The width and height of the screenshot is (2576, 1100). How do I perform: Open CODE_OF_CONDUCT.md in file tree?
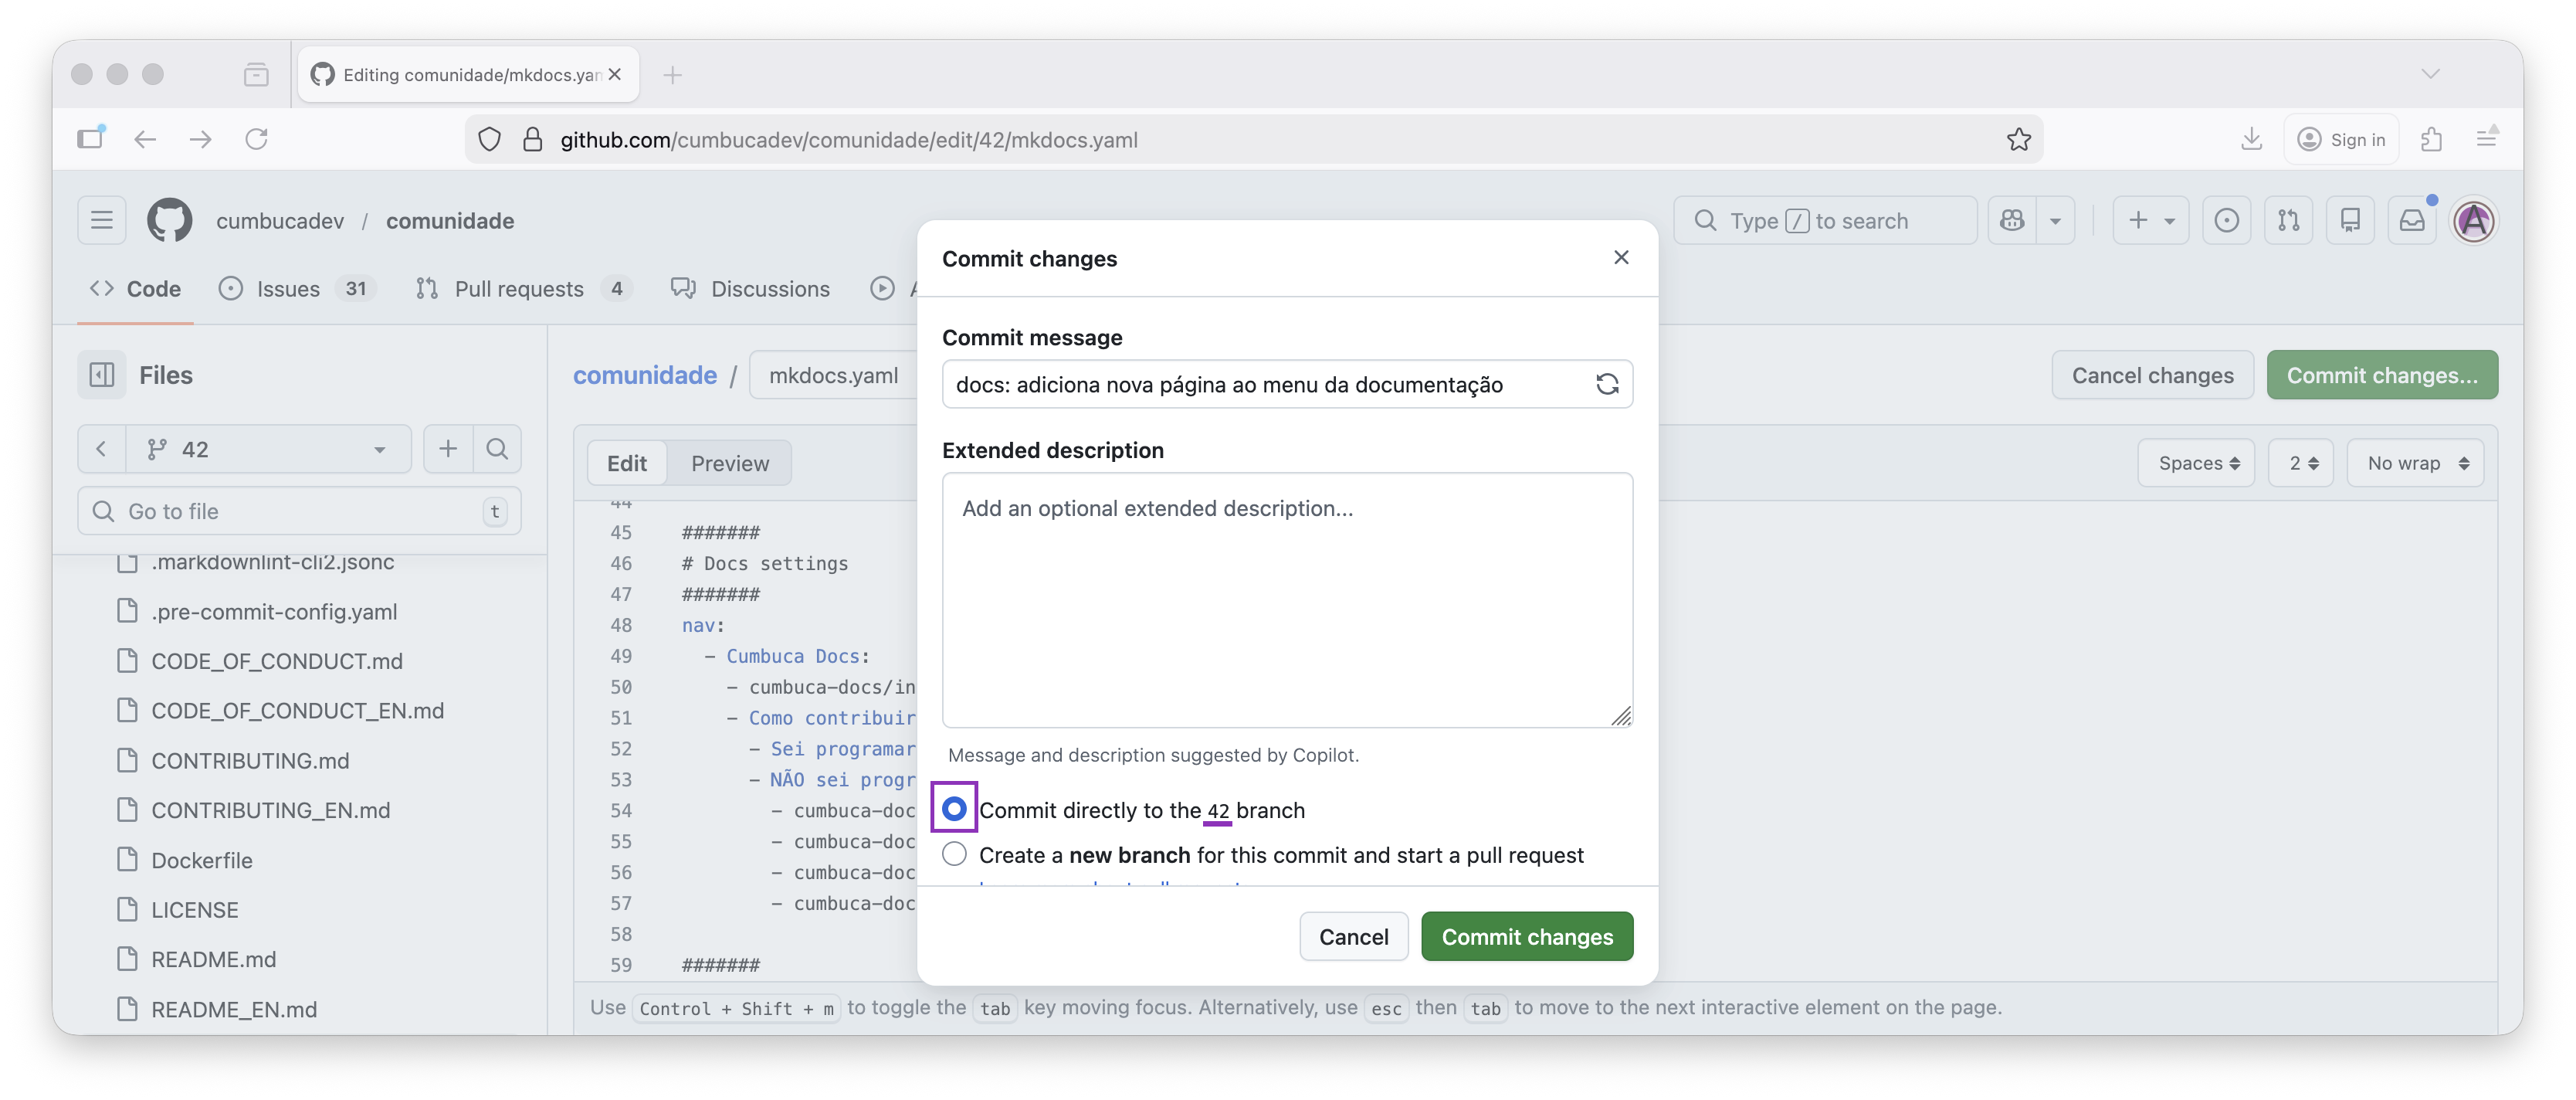click(x=276, y=661)
